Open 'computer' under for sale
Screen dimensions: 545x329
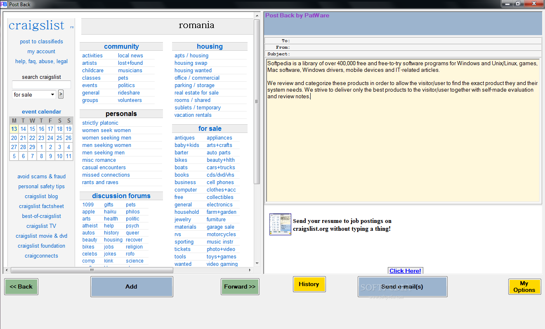point(186,189)
